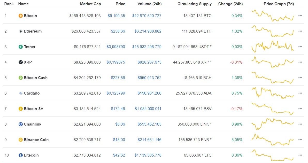Screen dimensions: 308x163
Task: Sort the table by Market Cap header
Action: point(90,4)
